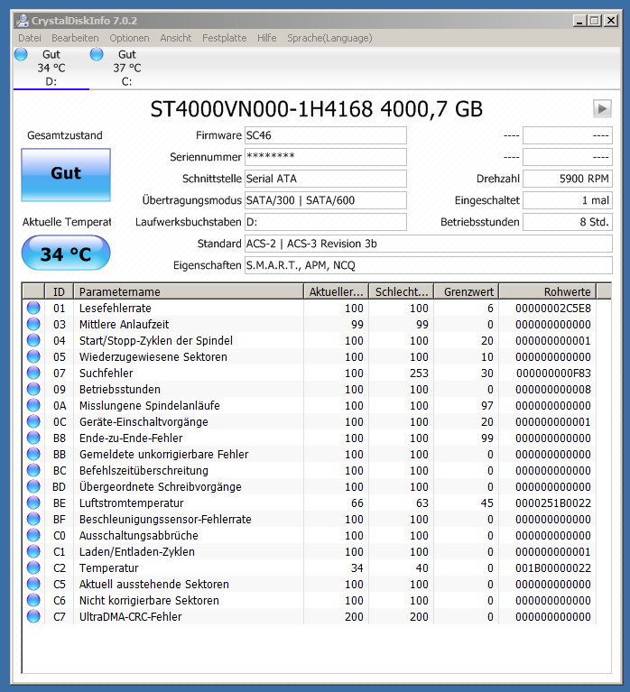Click the Schnittstelle field showing Serial ATA
630x692 pixels.
tap(326, 179)
